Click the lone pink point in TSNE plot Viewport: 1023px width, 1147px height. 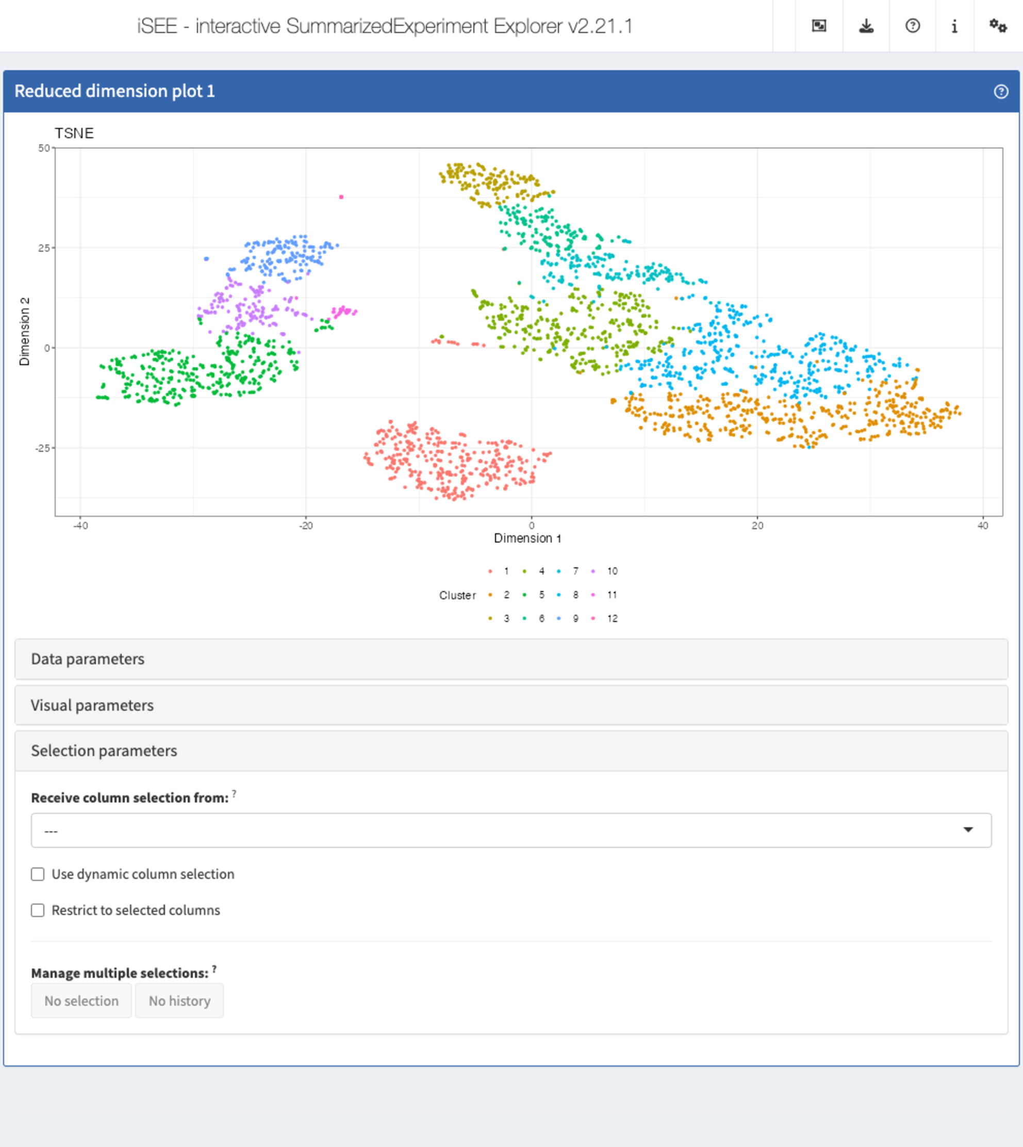click(x=341, y=197)
